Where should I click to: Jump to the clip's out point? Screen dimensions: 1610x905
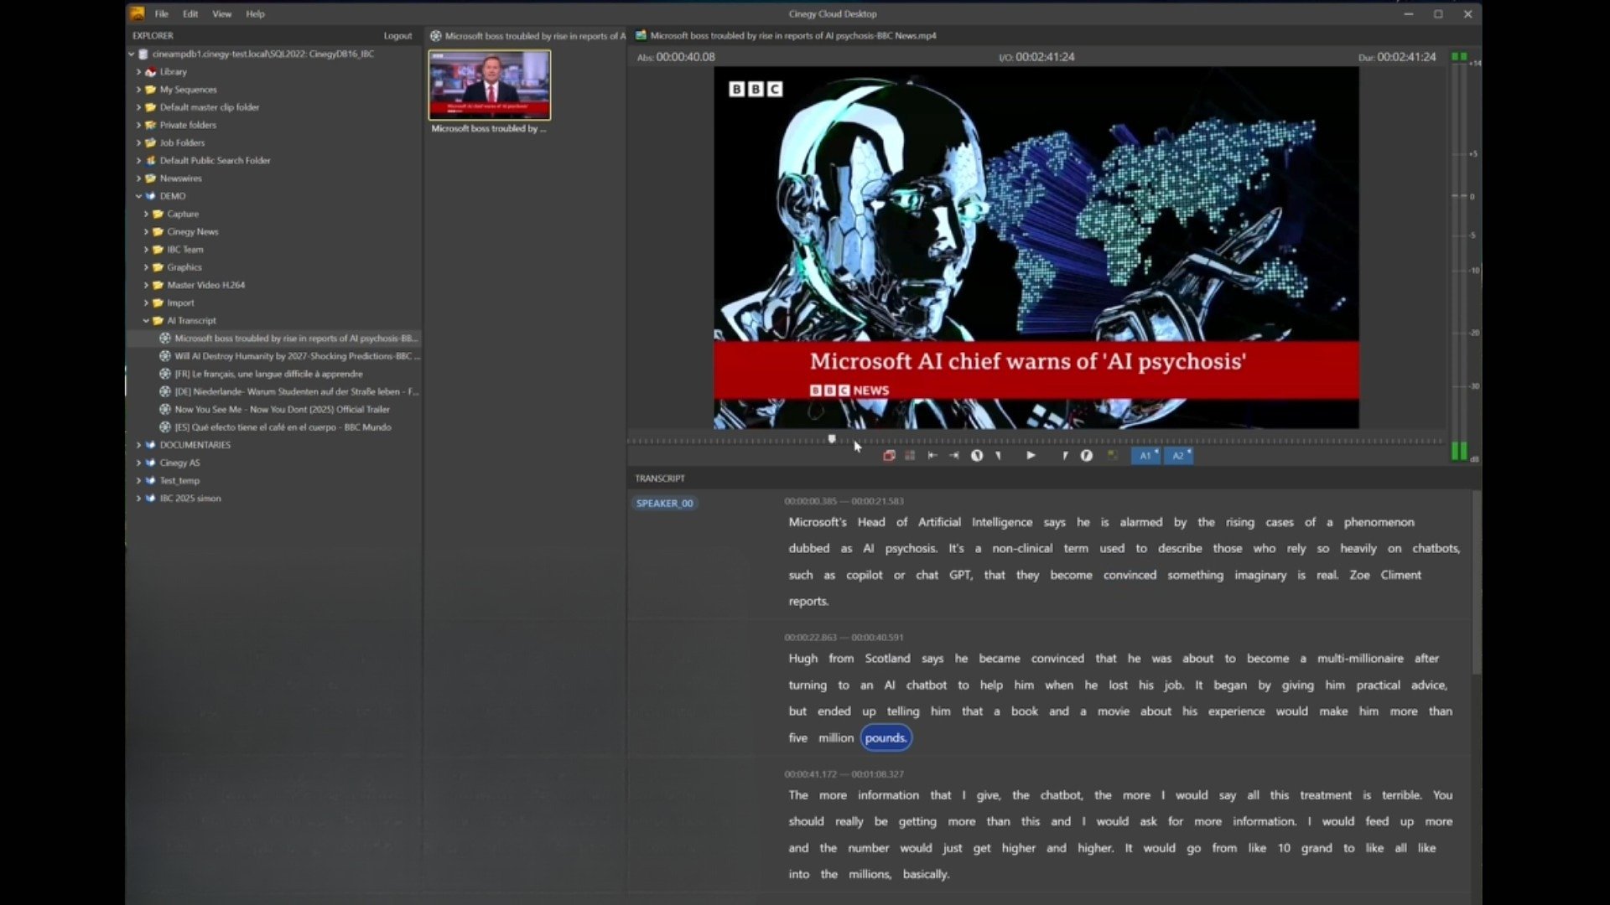(x=954, y=456)
